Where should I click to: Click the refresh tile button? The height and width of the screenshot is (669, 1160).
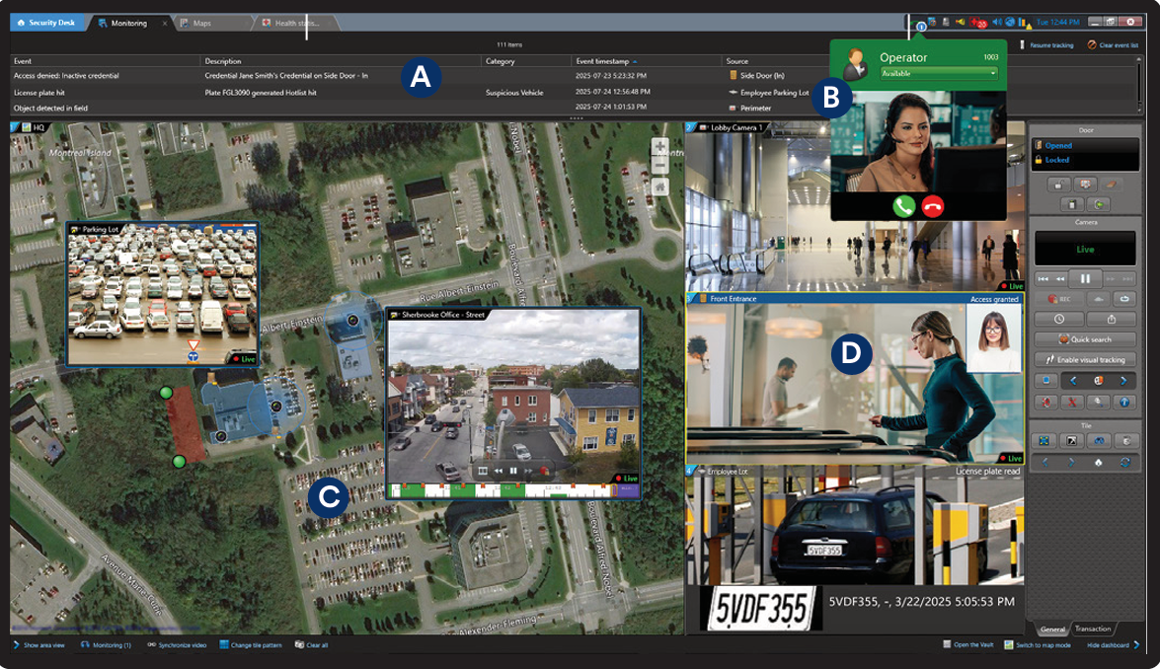click(x=1123, y=462)
